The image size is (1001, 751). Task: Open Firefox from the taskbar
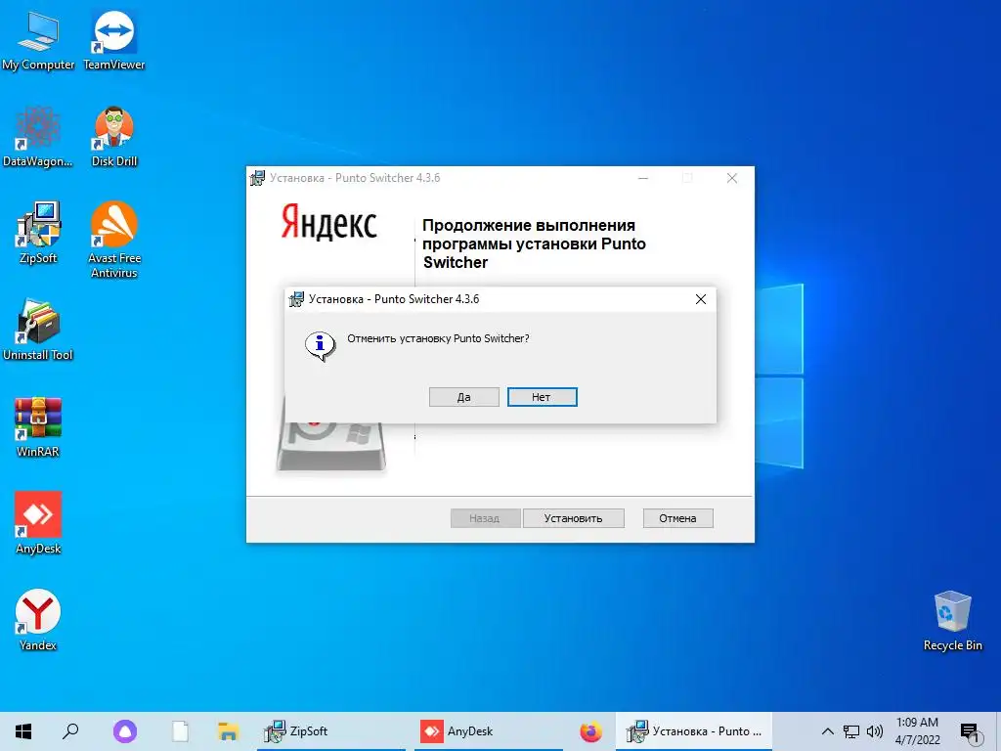pos(590,731)
